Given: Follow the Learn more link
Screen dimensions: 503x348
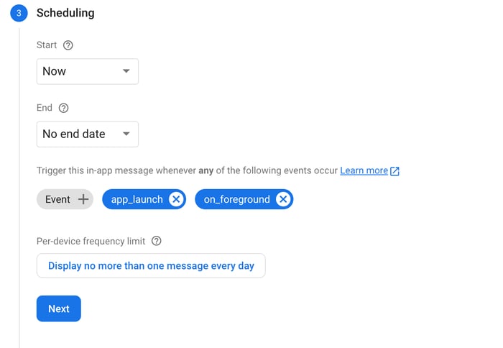Looking at the screenshot, I should pos(364,170).
